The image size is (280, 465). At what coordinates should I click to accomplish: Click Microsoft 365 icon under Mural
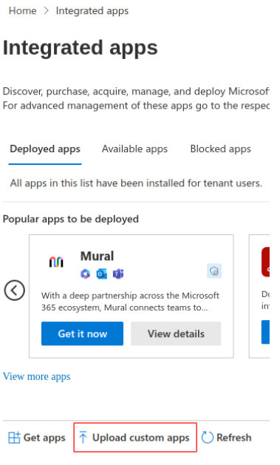point(86,274)
